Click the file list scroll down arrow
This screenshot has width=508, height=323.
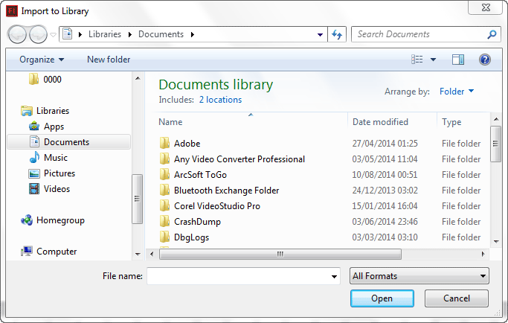[x=495, y=241]
